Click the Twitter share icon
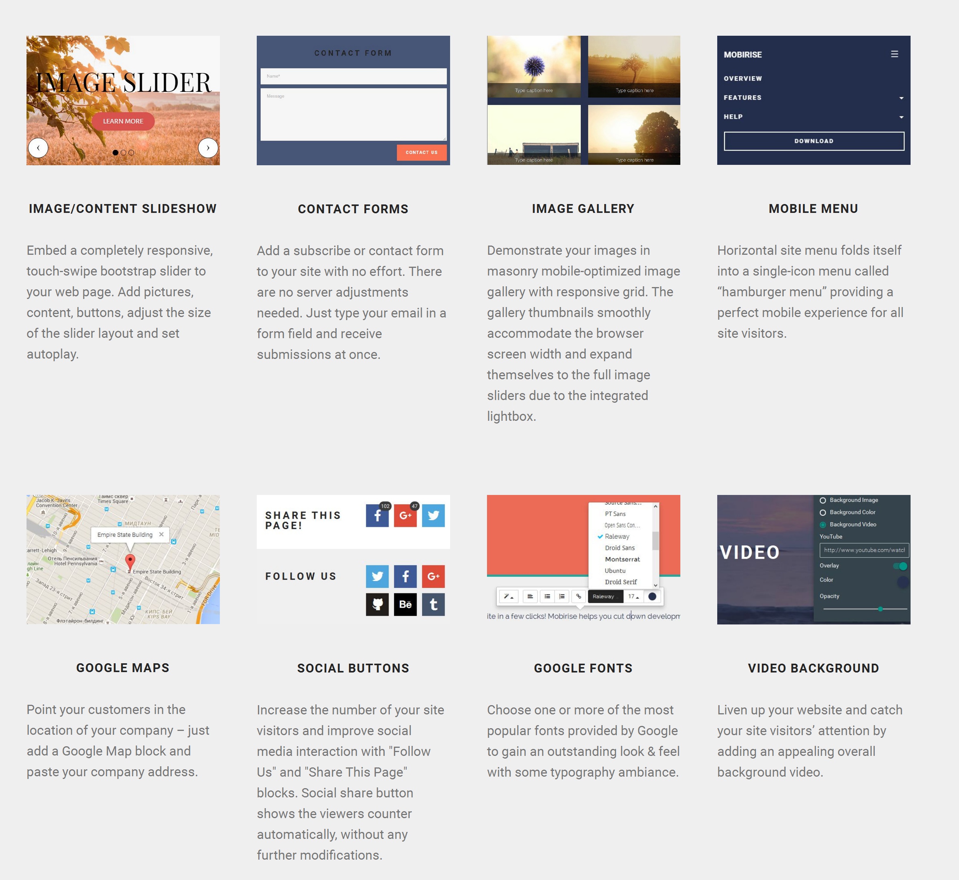Viewport: 959px width, 880px height. pos(434,515)
